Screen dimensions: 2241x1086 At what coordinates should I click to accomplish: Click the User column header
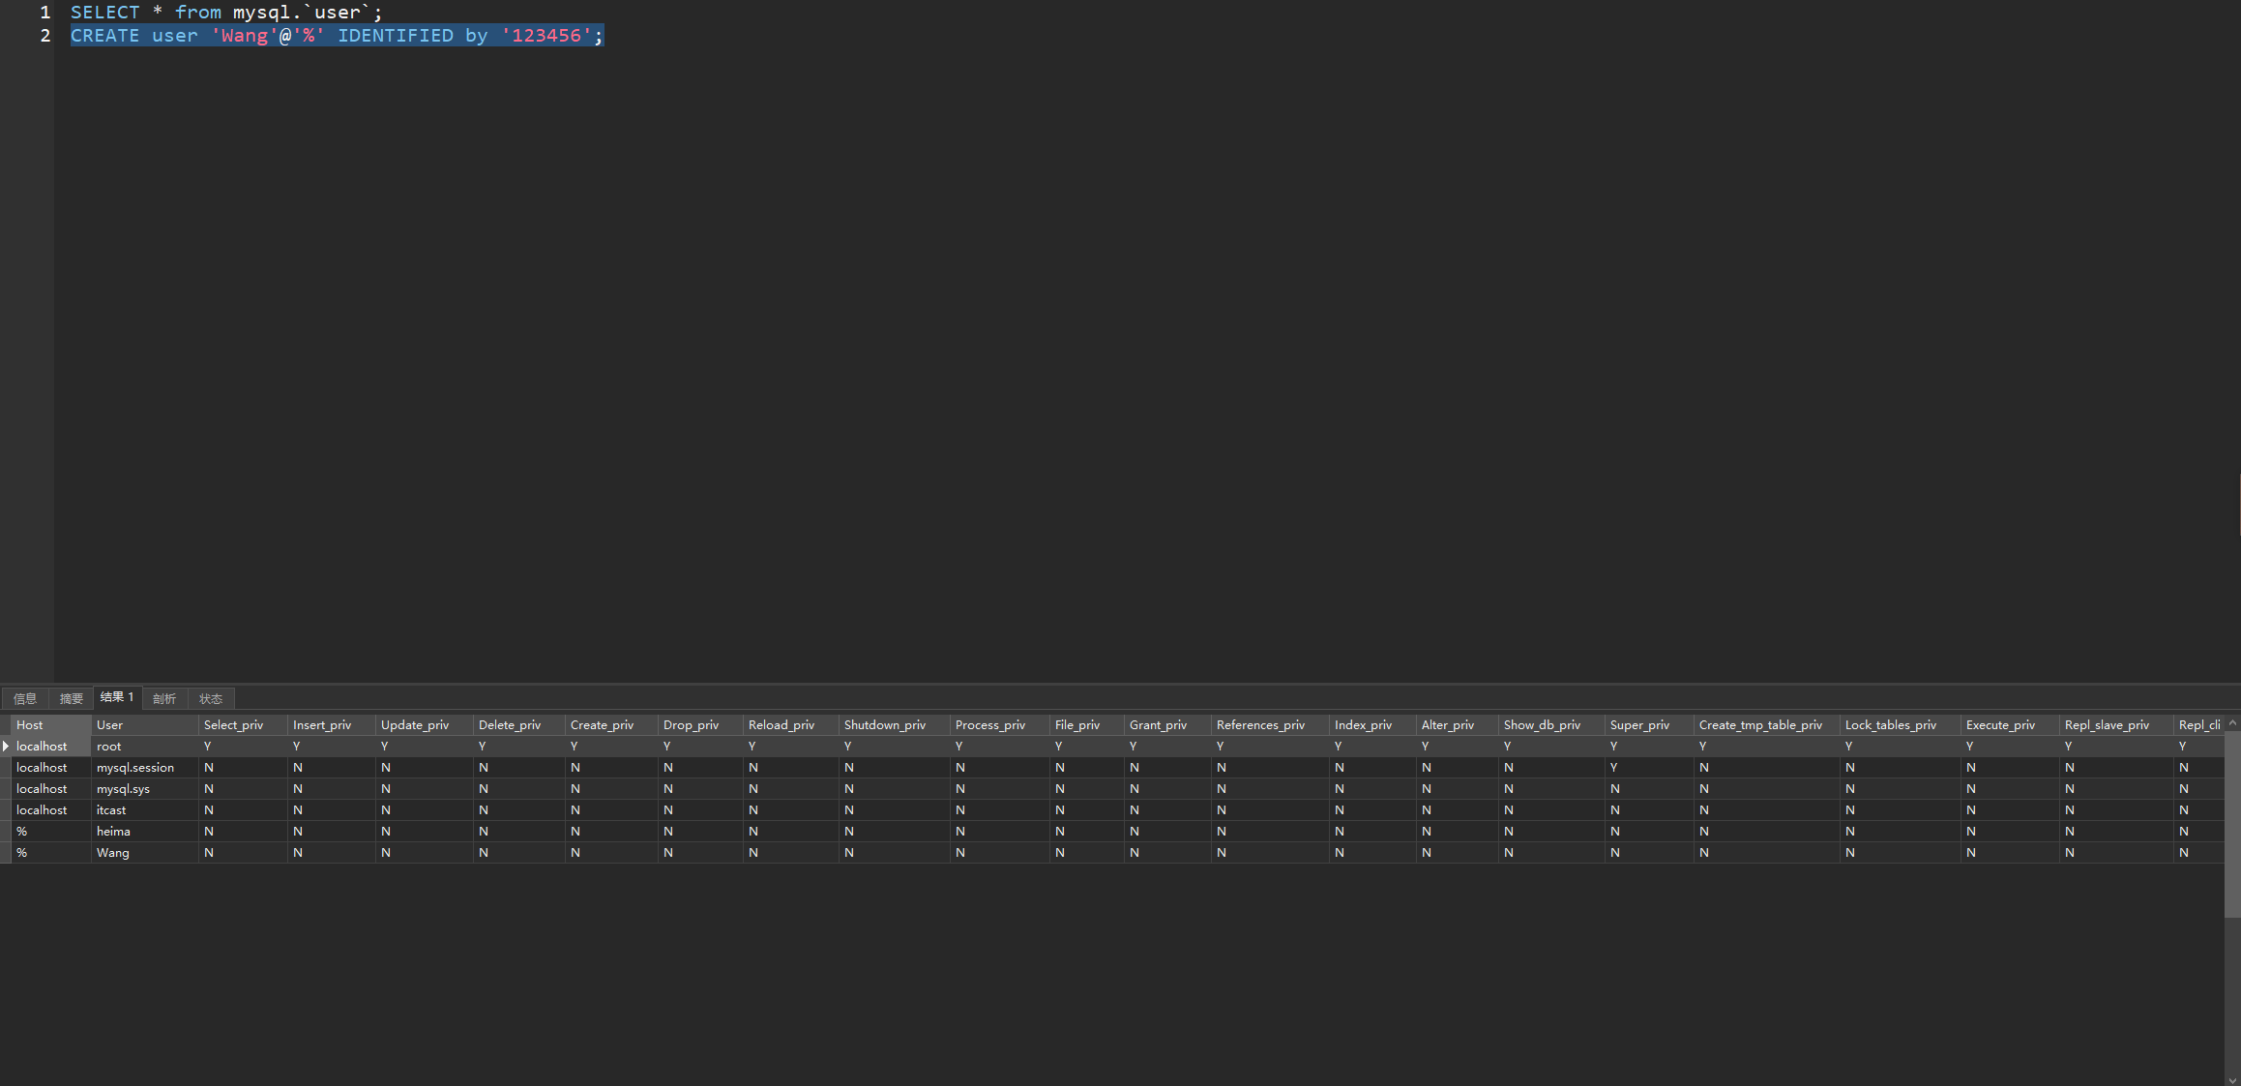[x=143, y=724]
